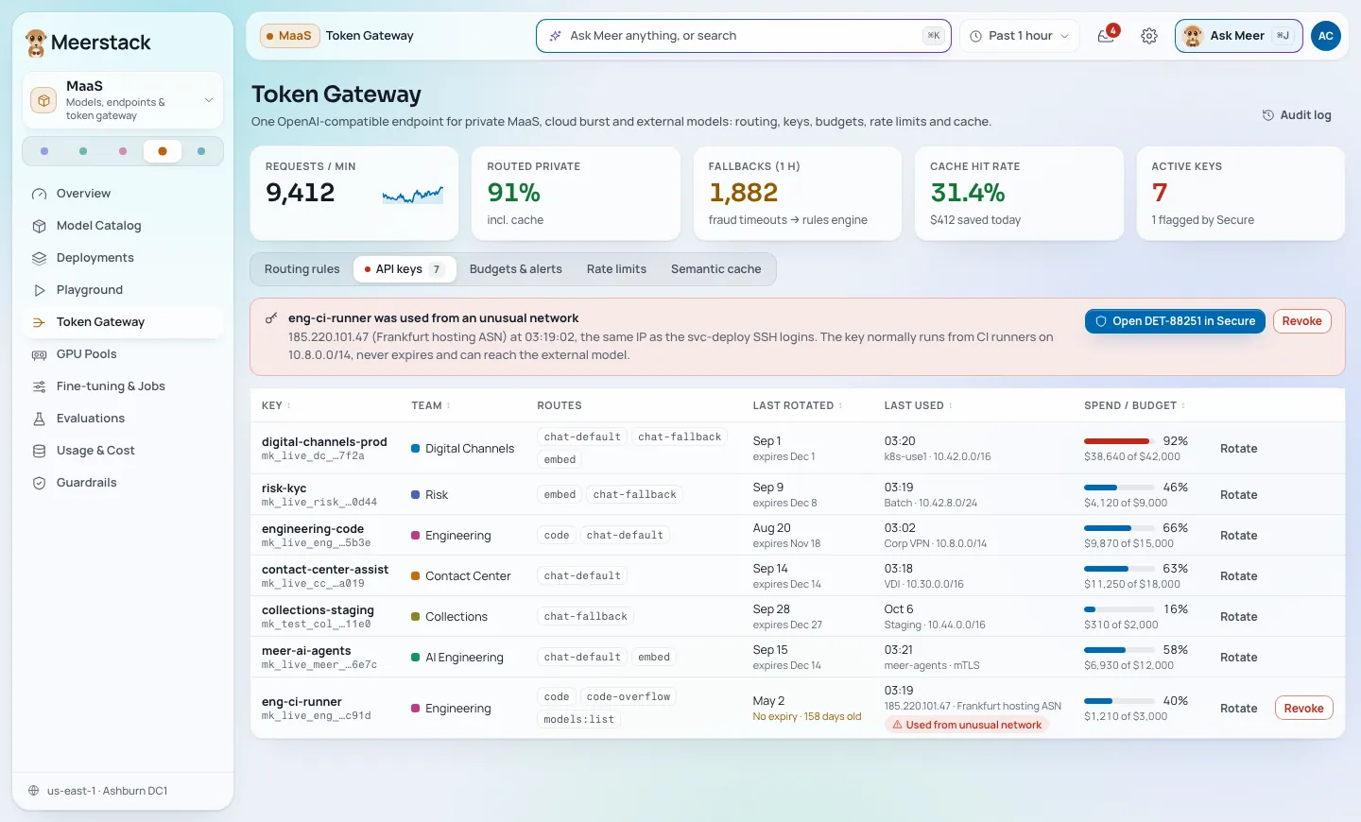The image size is (1361, 822).
Task: Open Model Catalog cube icon in sidebar
Action: pyautogui.click(x=39, y=226)
